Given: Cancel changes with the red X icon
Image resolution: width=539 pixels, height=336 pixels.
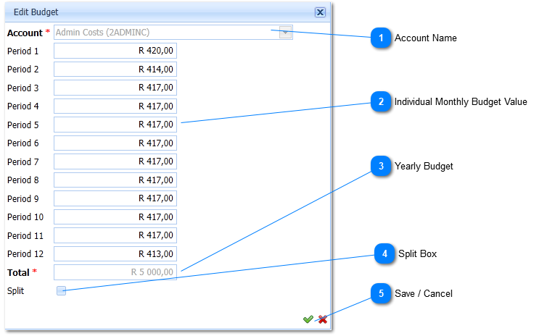Looking at the screenshot, I should coord(322,319).
